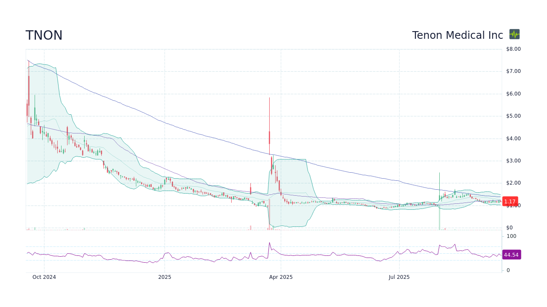Select the 0 value on the lower indicator axis
Screen dimensions: 547x307
pos(507,270)
